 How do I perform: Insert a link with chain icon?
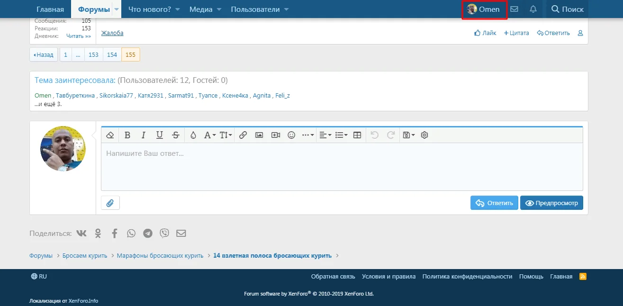click(x=243, y=135)
